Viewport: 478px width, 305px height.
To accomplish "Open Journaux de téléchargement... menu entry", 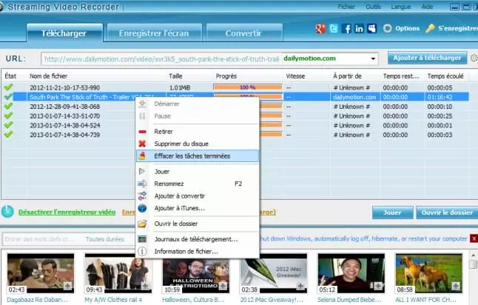I will 198,239.
